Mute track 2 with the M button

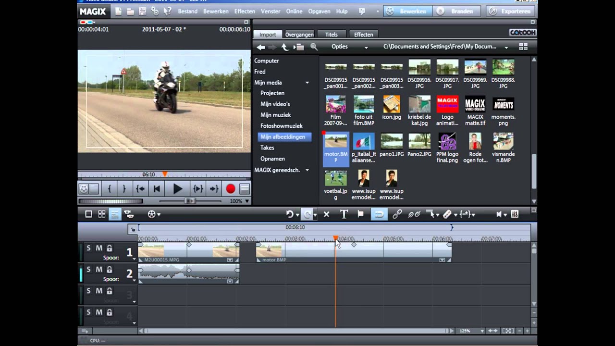click(x=99, y=270)
